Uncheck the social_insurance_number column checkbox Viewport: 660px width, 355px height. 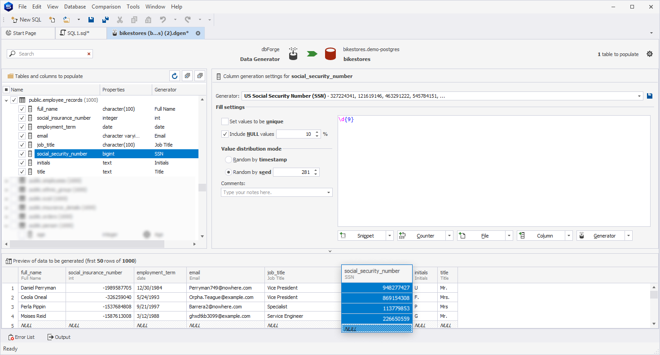[22, 118]
